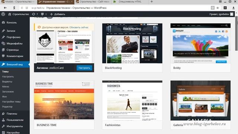Select the Boldy theme thumbnail

click(200, 43)
